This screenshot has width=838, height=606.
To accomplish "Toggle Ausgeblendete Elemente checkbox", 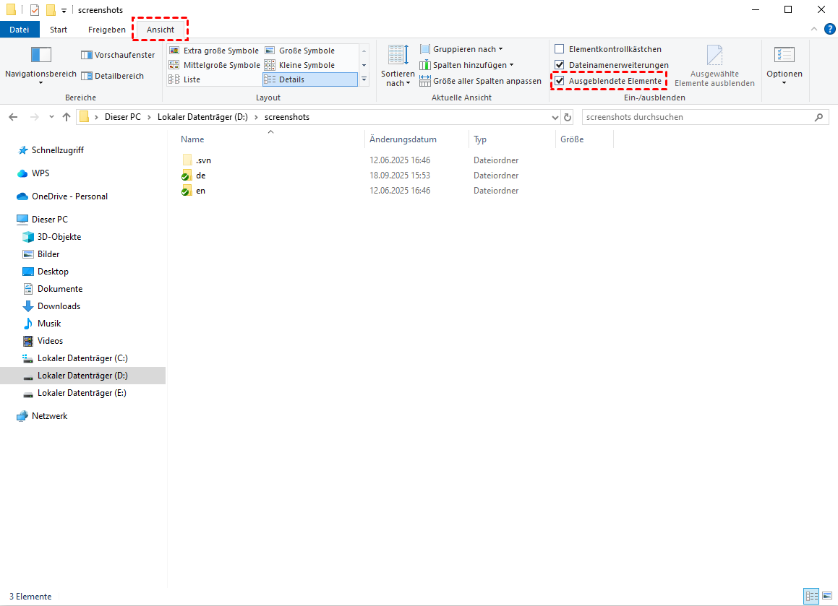I will (x=559, y=81).
